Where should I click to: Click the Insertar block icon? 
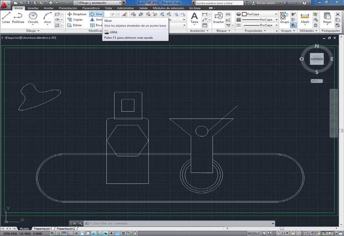pos(219,18)
